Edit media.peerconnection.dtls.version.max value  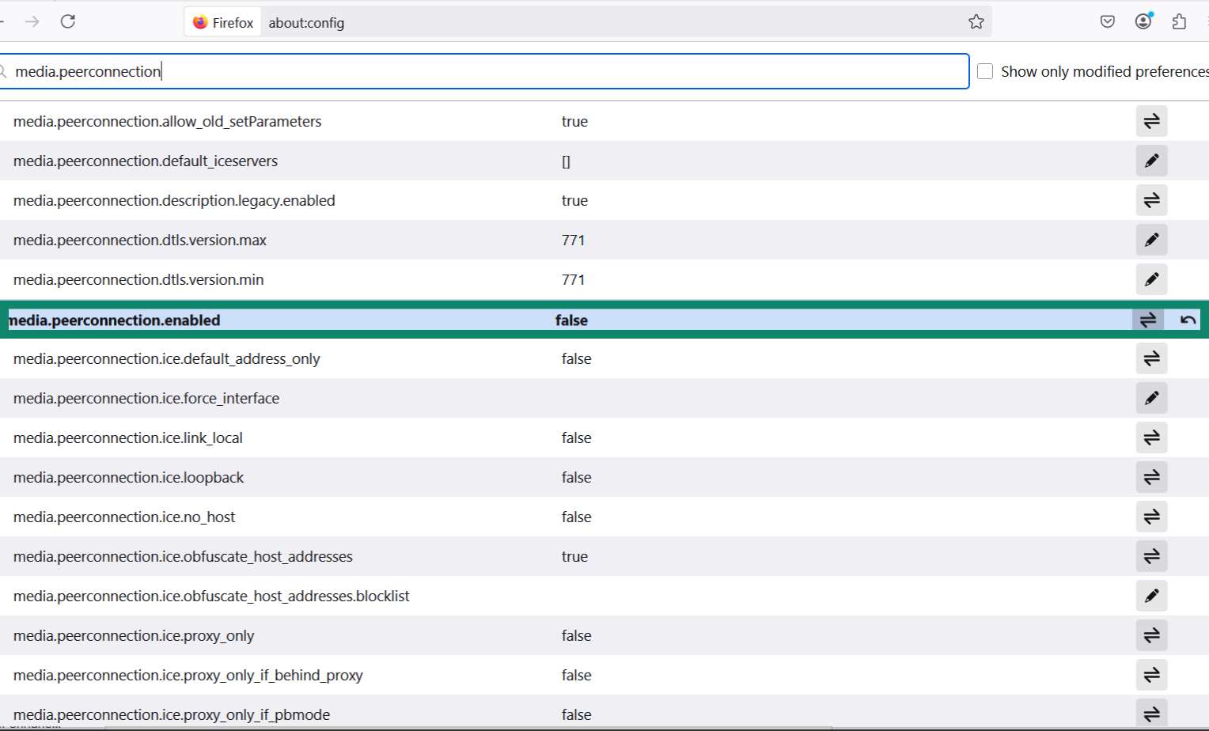click(x=1151, y=240)
